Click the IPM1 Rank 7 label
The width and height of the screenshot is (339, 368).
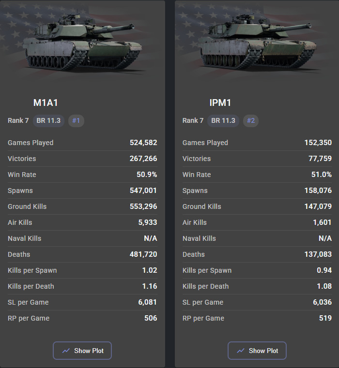[x=193, y=120]
